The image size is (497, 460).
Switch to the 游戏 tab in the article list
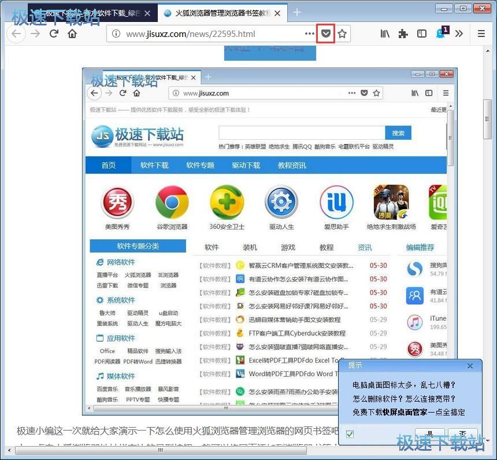click(x=288, y=247)
